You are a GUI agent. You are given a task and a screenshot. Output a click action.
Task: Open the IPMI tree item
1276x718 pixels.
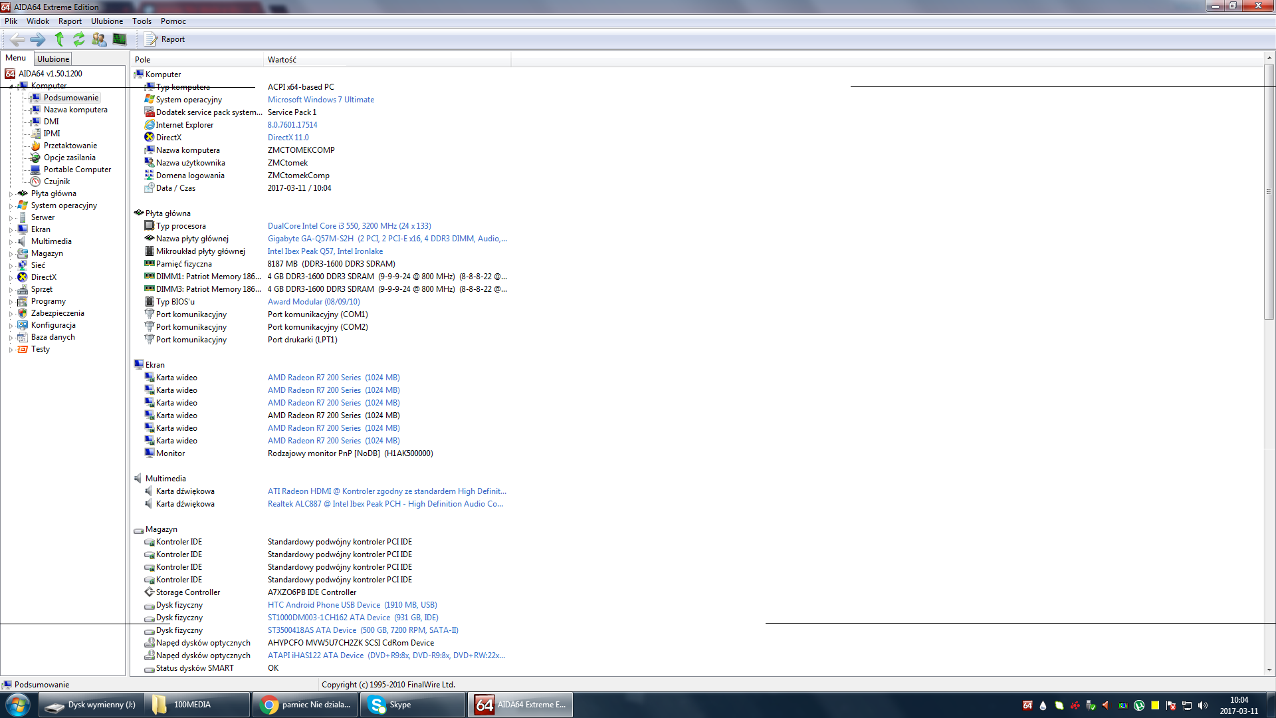52,134
